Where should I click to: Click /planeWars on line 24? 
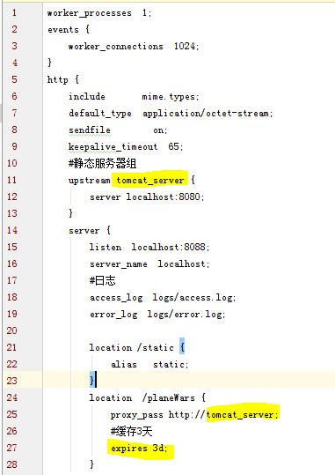[169, 398]
